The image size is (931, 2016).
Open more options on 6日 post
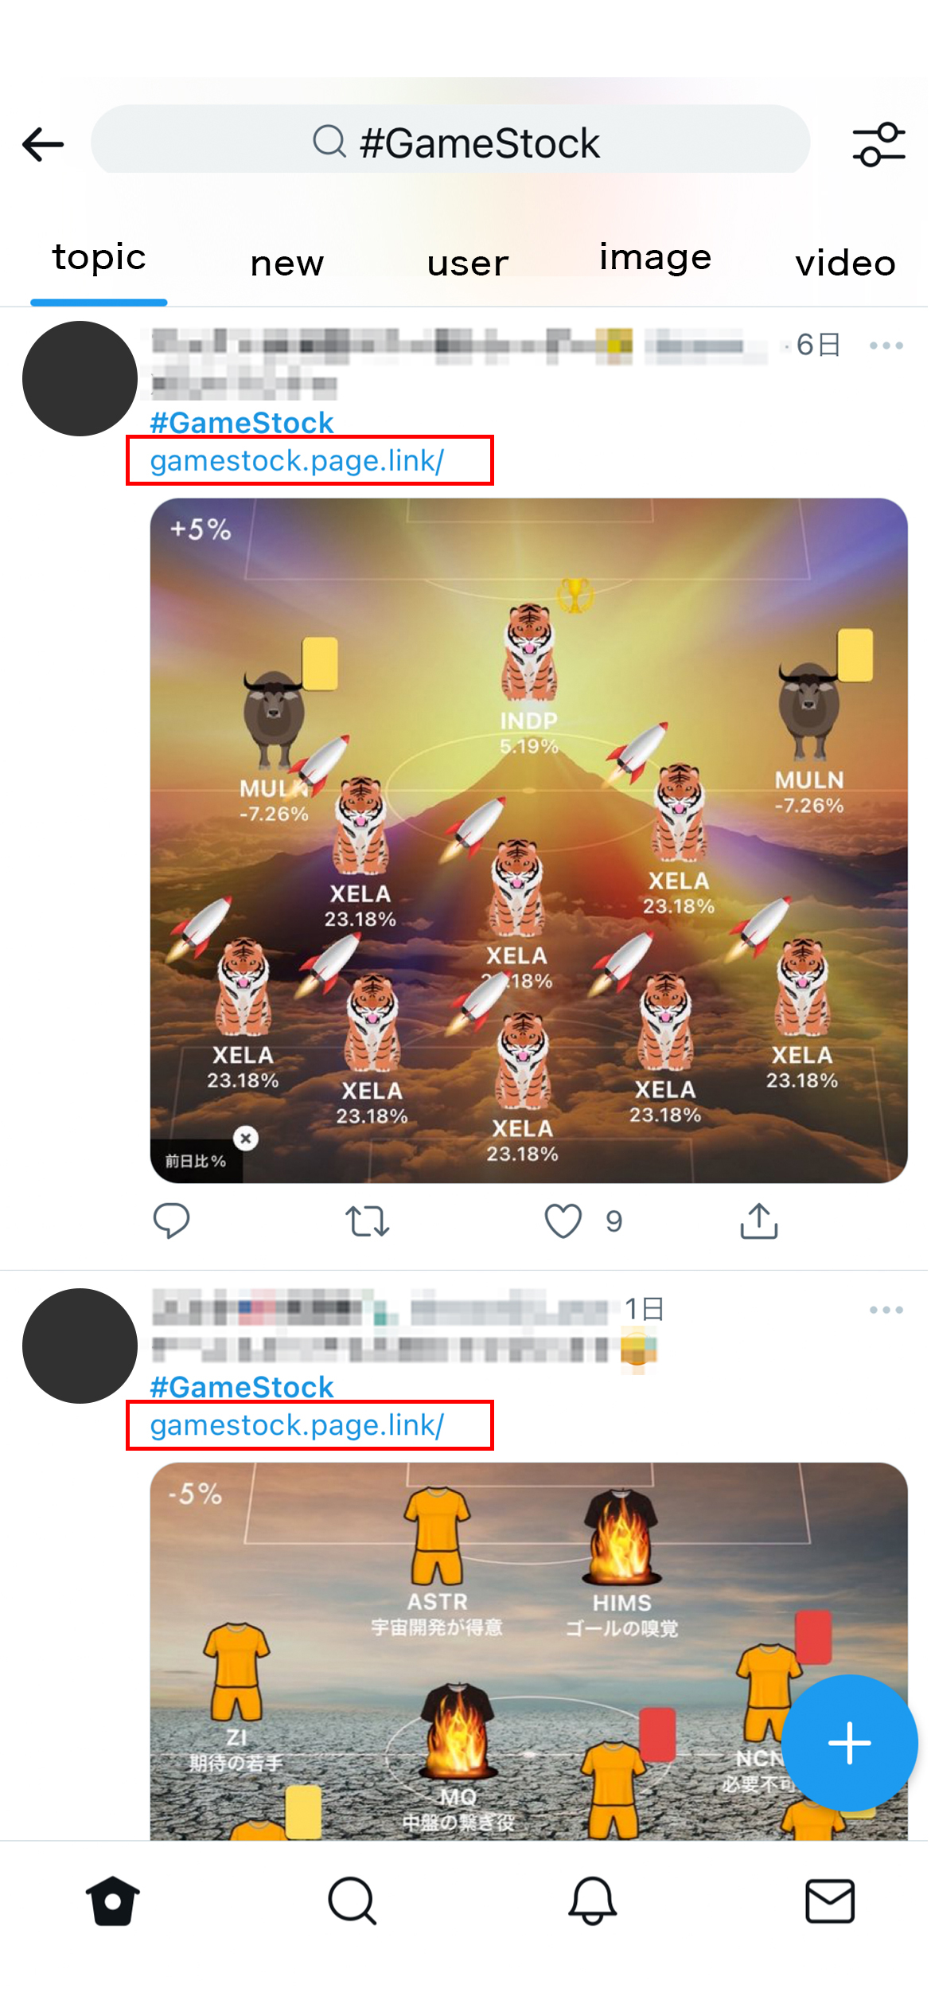[886, 346]
